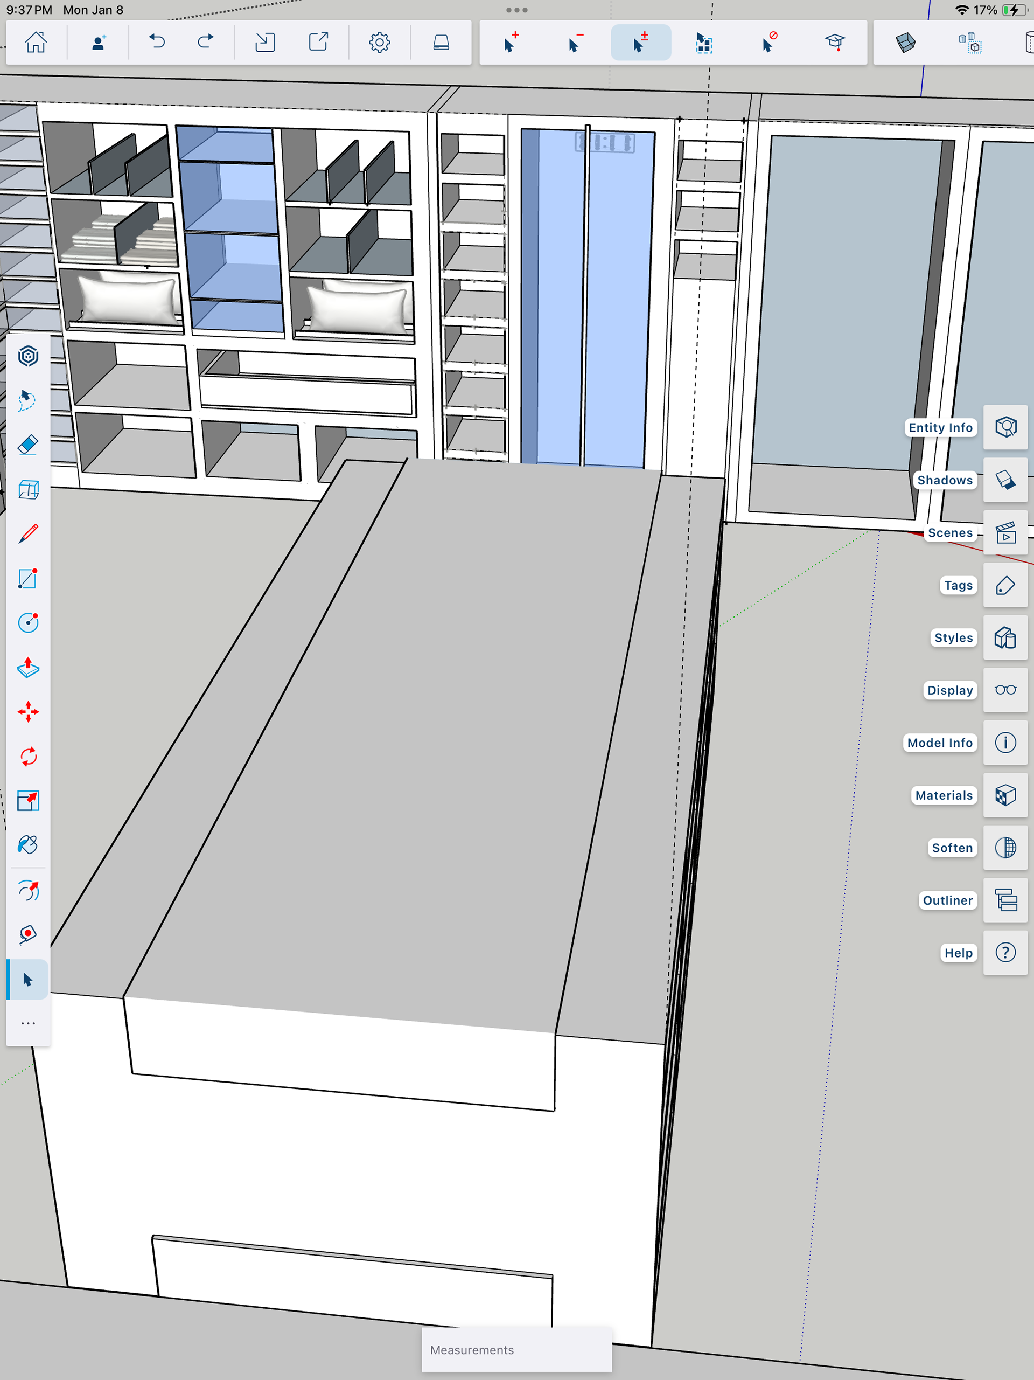
Task: Go to the Home screen
Action: [36, 43]
